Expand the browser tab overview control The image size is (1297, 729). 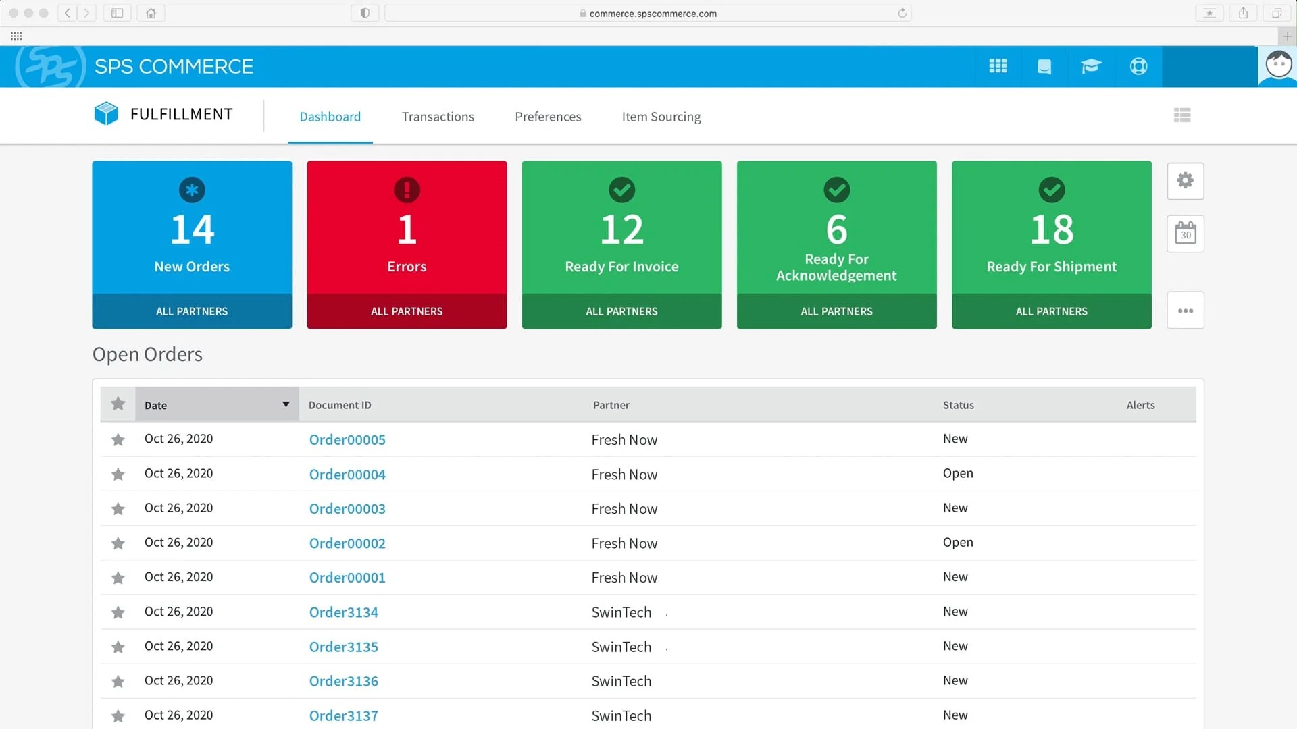pyautogui.click(x=1277, y=13)
